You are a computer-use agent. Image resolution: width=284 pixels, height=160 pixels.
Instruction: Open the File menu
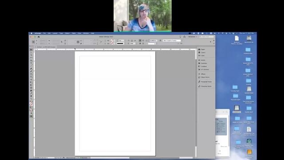tap(44, 33)
